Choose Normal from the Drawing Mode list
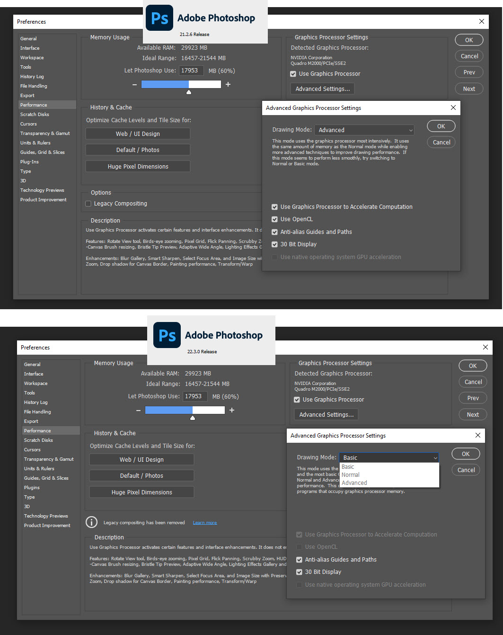 coord(351,475)
